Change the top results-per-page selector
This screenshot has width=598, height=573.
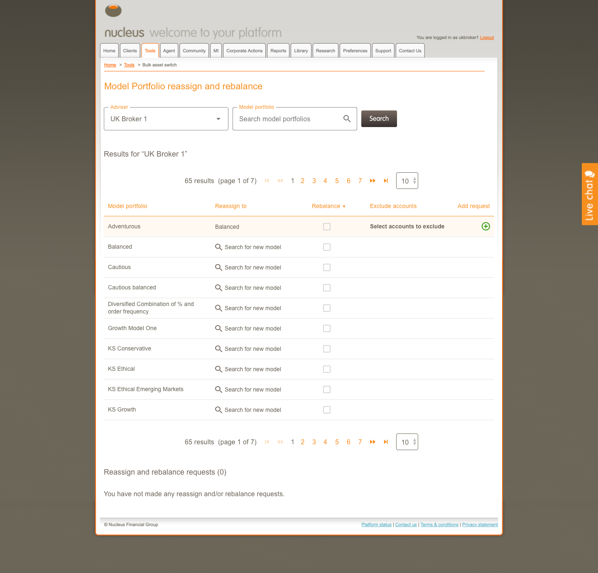[407, 181]
